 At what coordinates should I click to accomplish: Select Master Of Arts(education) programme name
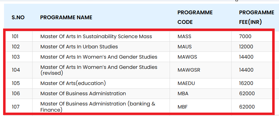click(73, 83)
